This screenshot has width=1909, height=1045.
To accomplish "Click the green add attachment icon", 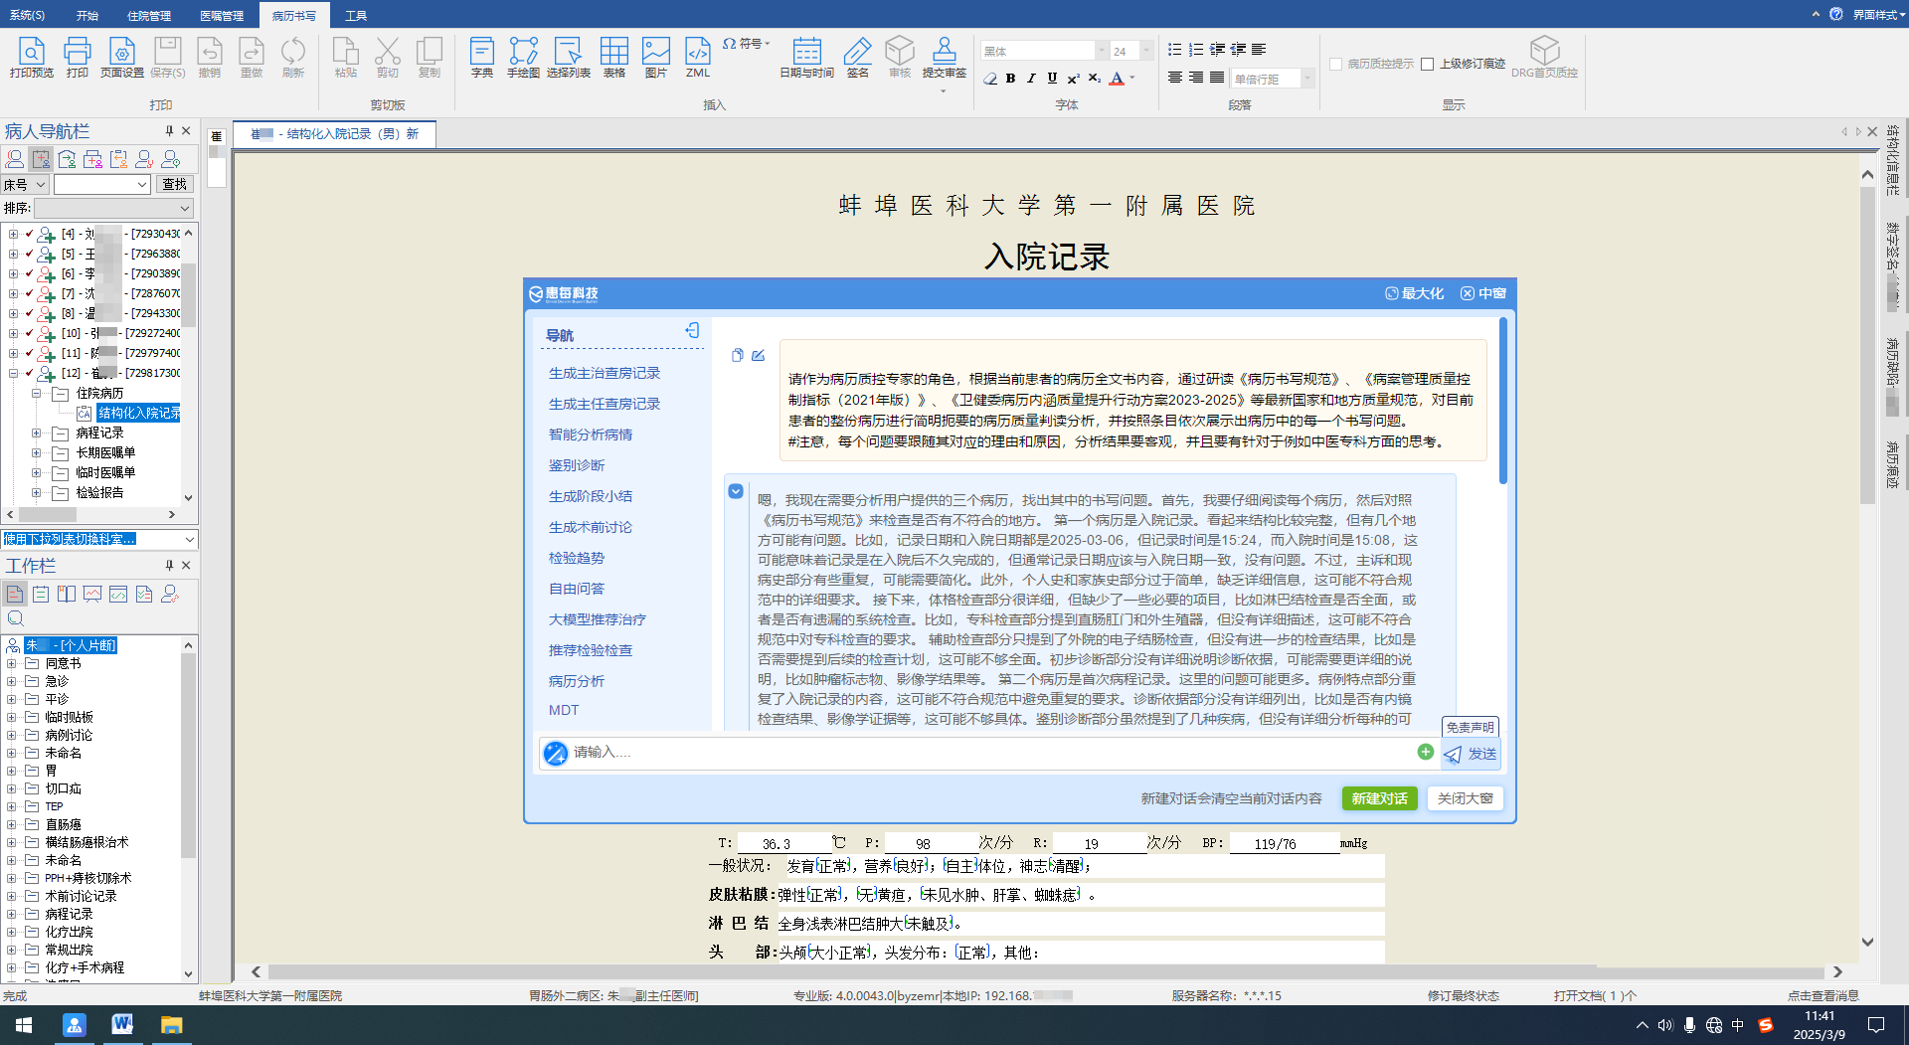I will pos(1425,752).
